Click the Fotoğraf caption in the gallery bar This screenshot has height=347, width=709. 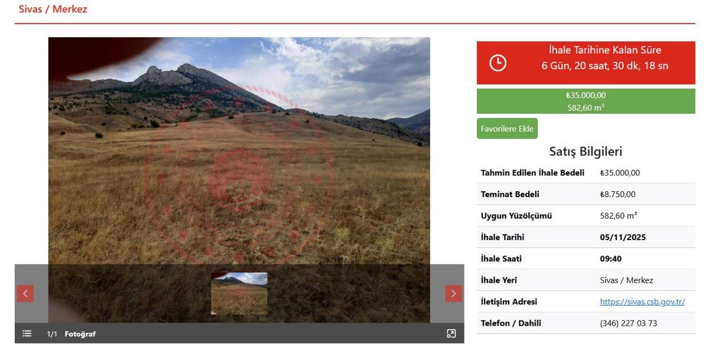(80, 335)
